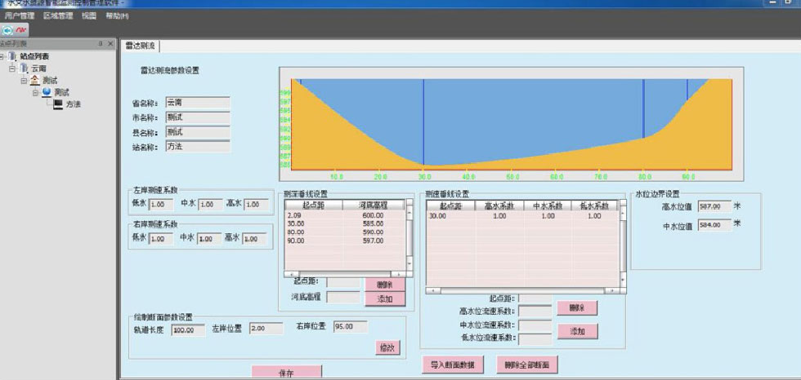Click the 站名称 field showing 方法
The image size is (801, 380).
[x=198, y=147]
